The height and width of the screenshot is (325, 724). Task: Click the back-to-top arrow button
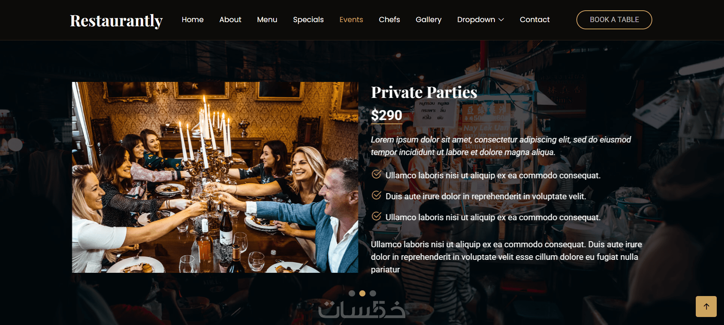[x=706, y=306]
